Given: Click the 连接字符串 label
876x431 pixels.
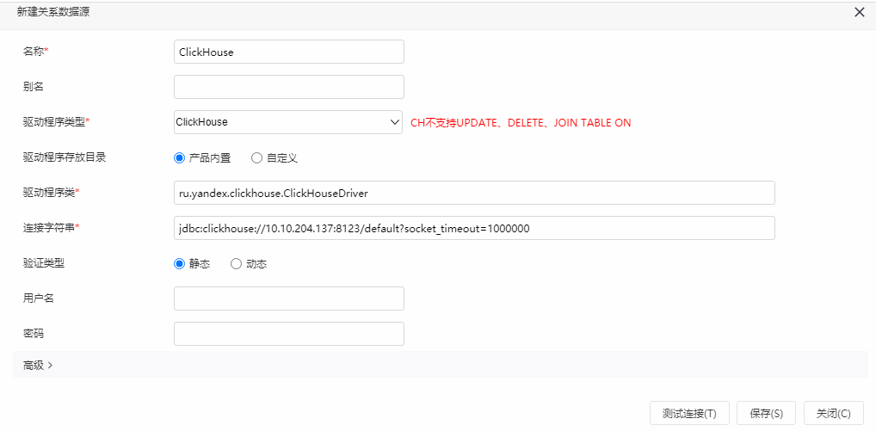Looking at the screenshot, I should (x=51, y=228).
